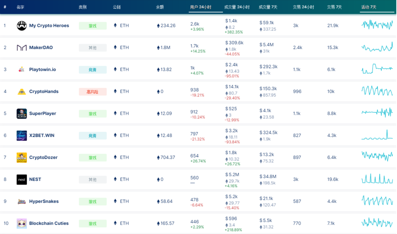This screenshot has height=234, width=397.
Task: Sort by 成交量 7天 column header
Action: [268, 7]
